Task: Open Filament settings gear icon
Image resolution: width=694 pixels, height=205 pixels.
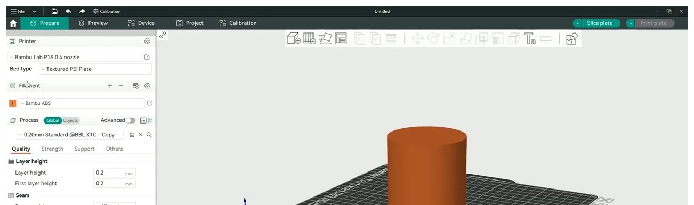Action: coord(148,86)
